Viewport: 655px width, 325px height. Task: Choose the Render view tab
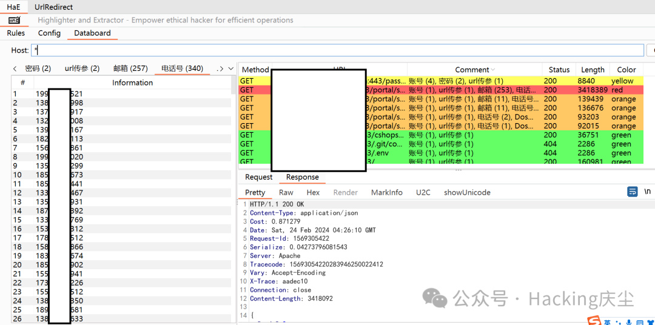point(346,193)
